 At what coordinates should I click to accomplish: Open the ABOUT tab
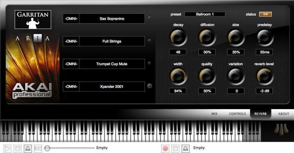point(283,114)
